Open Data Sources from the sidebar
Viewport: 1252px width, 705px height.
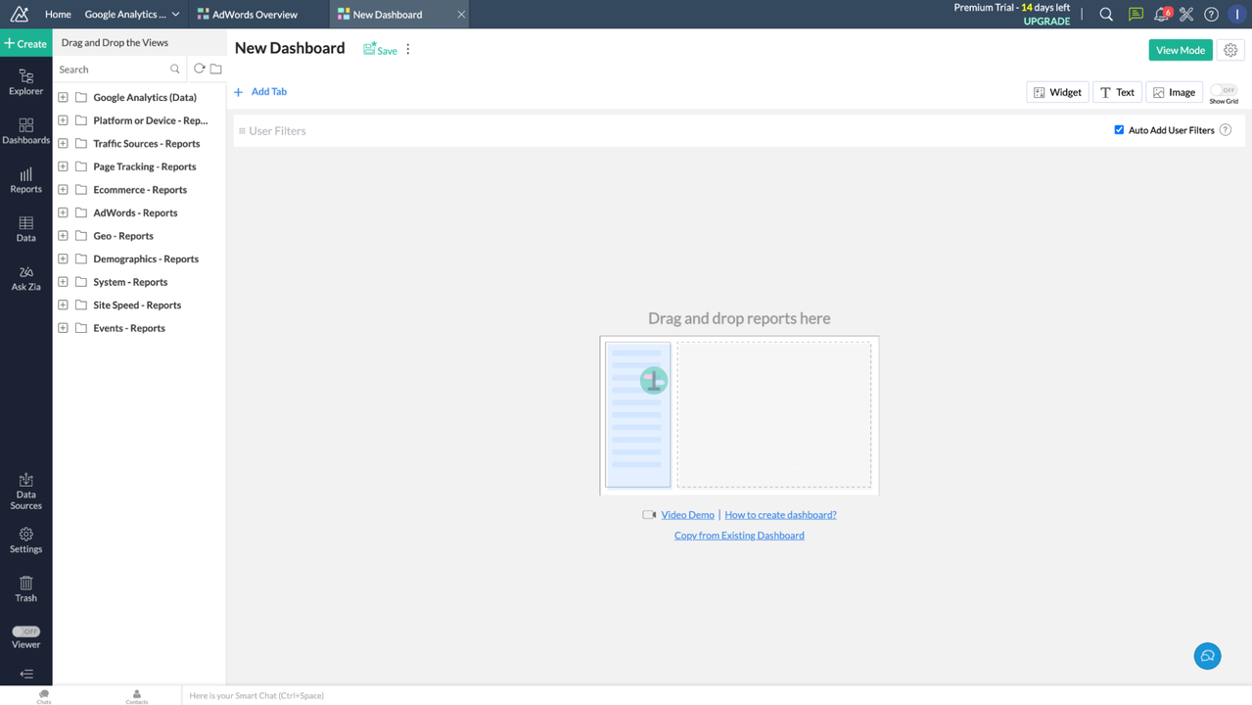click(x=25, y=492)
